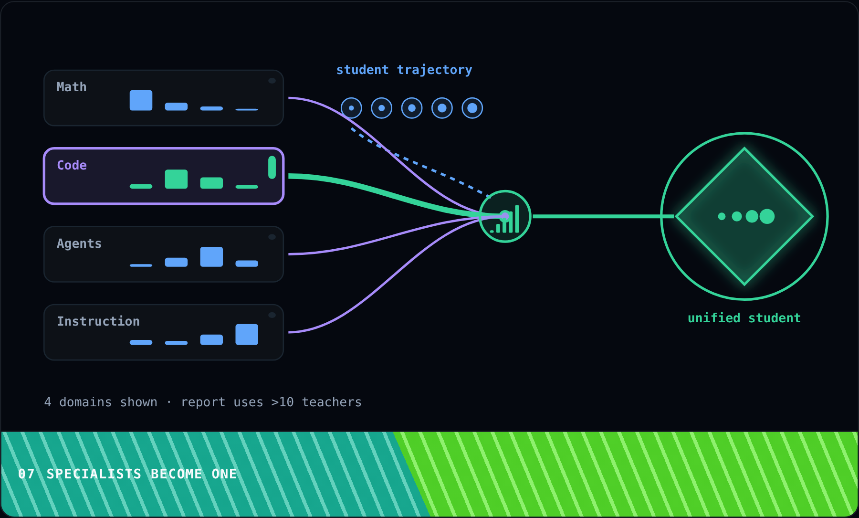Toggle the Math card status indicator
The width and height of the screenshot is (859, 518).
(272, 81)
